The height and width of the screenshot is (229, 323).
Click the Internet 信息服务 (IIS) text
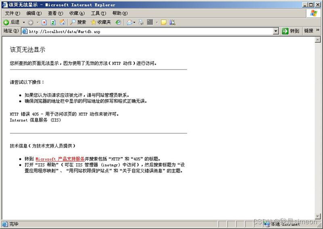tap(35, 120)
